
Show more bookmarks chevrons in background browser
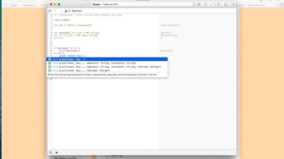pyautogui.click(x=276, y=5)
